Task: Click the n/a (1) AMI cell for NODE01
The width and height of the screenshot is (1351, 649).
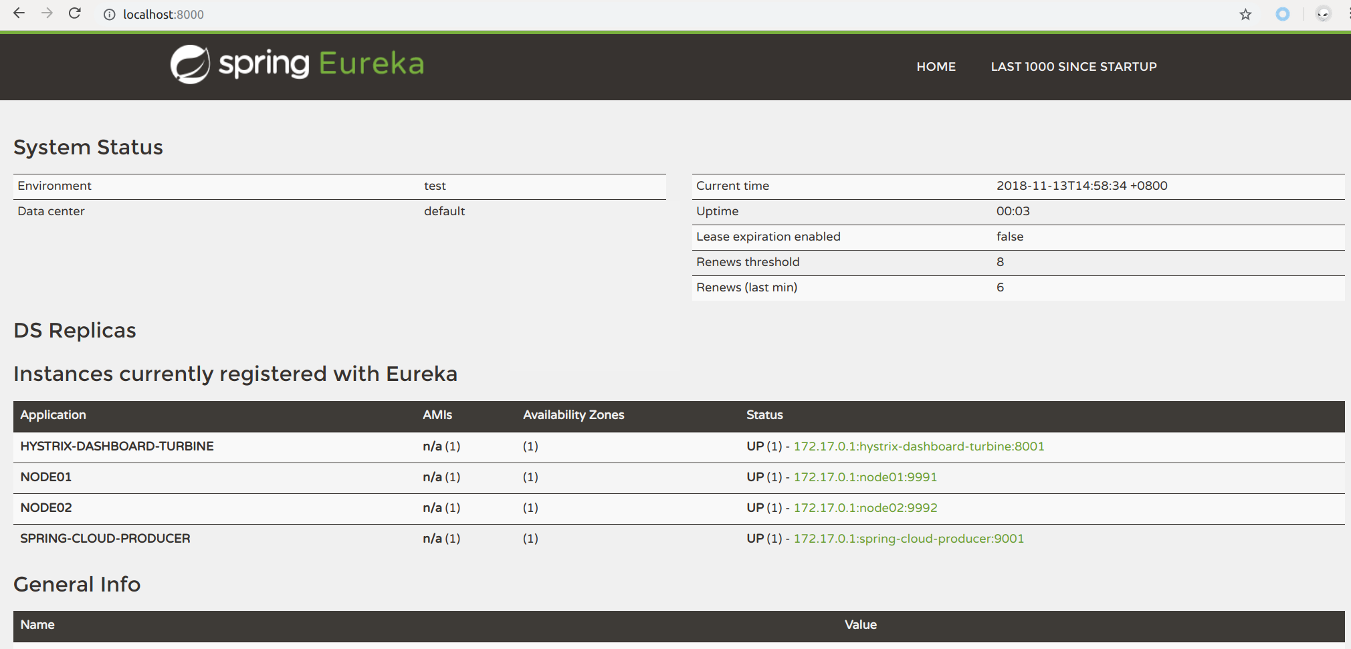Action: (x=441, y=477)
